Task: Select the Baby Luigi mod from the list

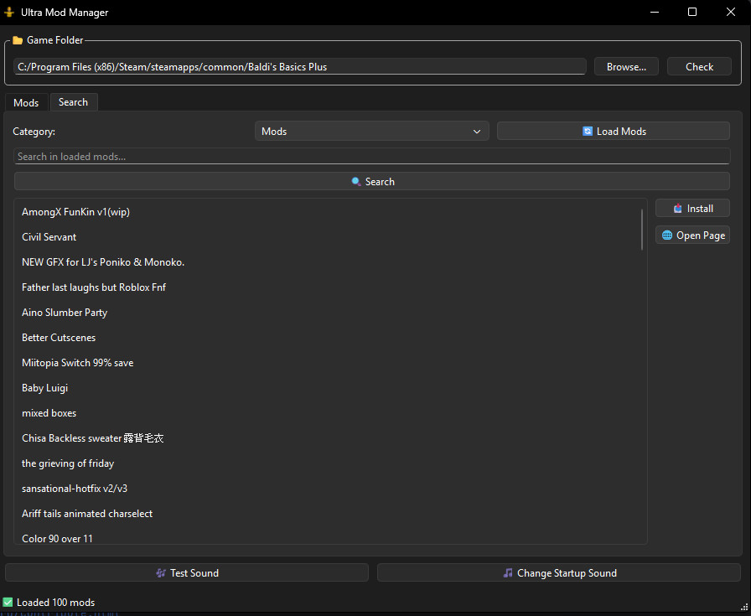Action: [x=44, y=387]
